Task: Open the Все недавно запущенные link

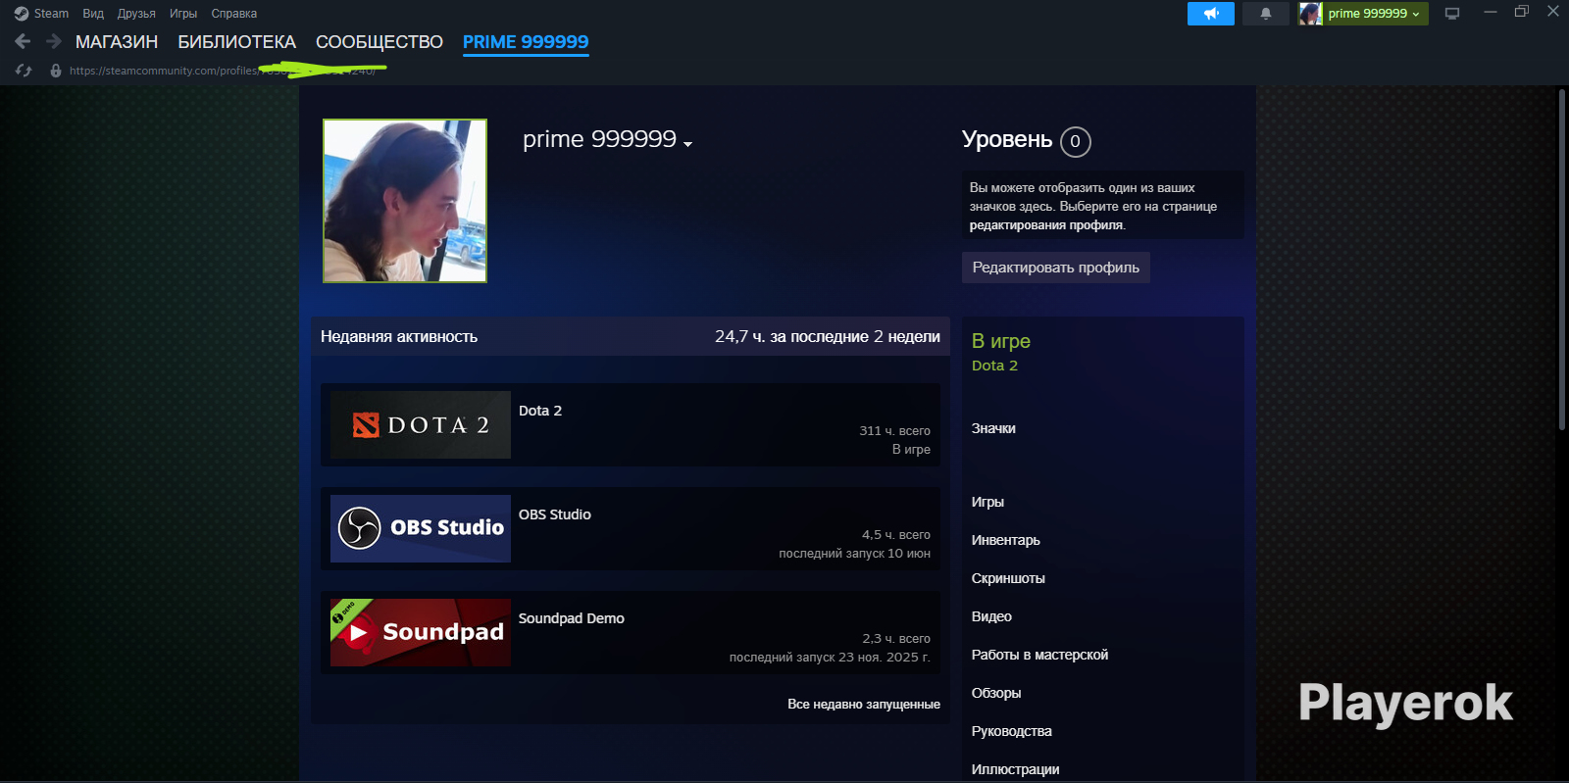Action: point(864,704)
